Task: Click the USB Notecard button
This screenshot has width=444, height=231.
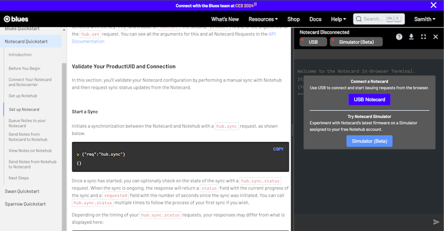Action: (x=369, y=100)
